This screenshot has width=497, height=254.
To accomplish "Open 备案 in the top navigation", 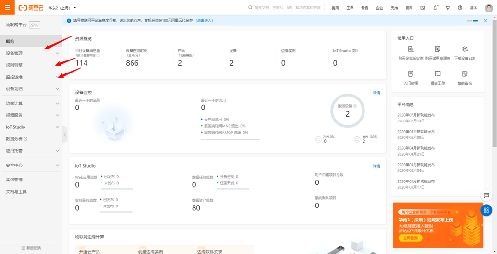I will pyautogui.click(x=364, y=8).
